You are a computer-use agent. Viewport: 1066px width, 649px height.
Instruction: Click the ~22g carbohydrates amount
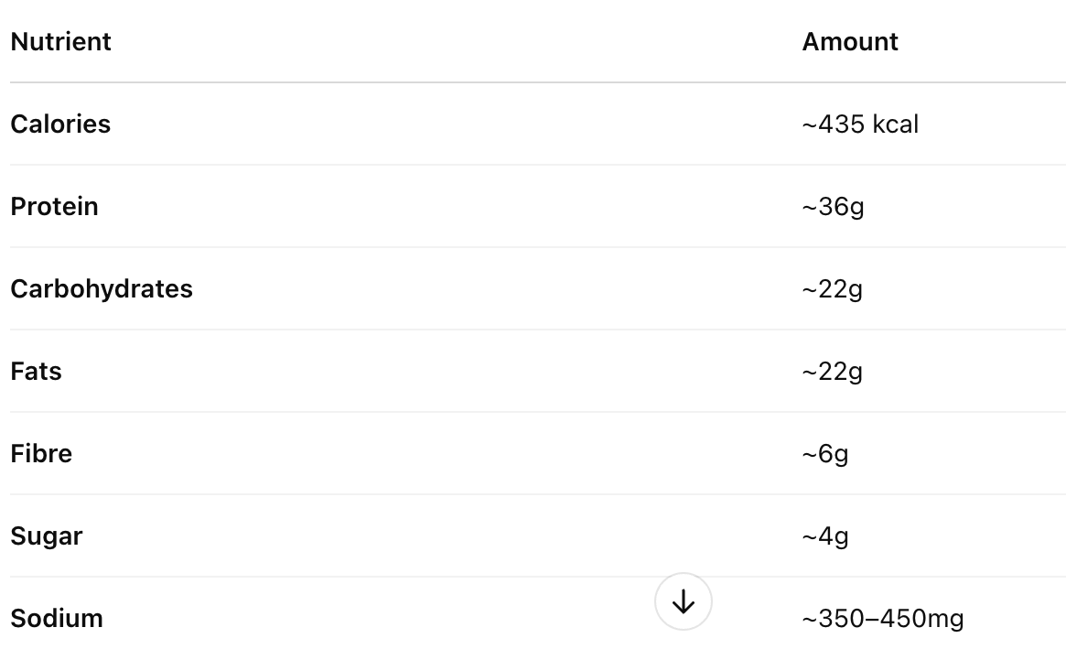pyautogui.click(x=832, y=289)
